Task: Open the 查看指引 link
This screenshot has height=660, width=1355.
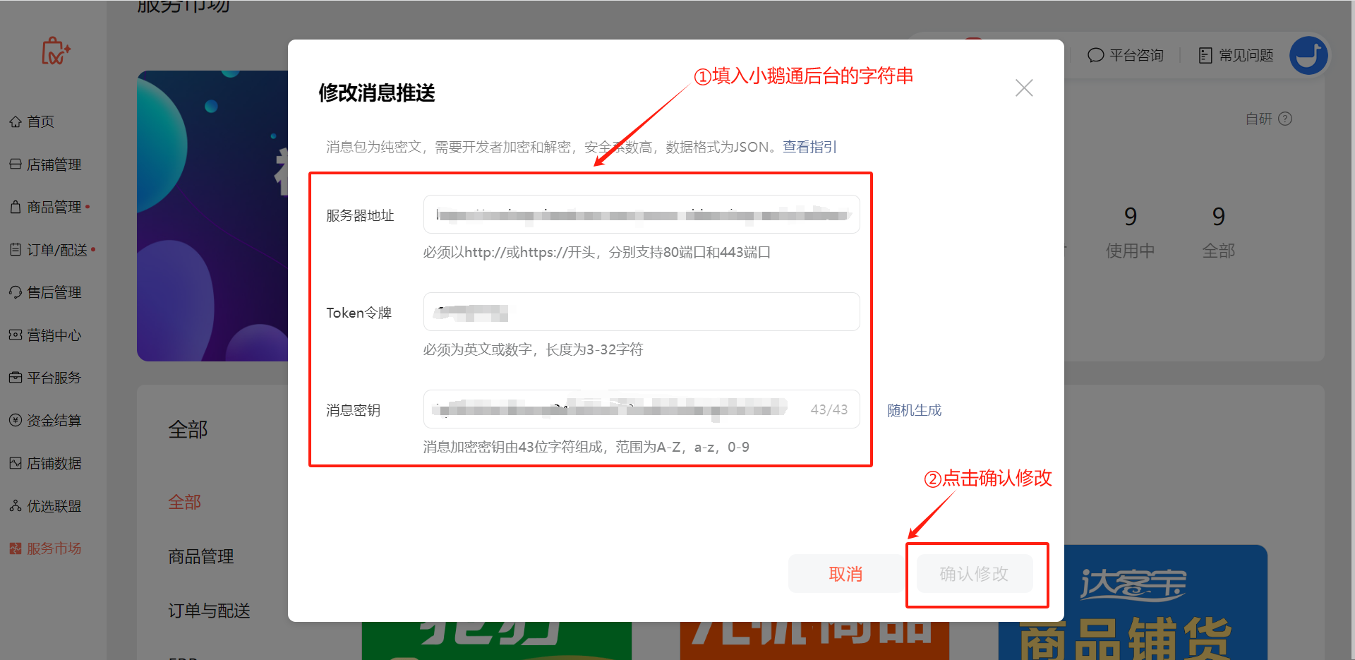Action: tap(809, 147)
